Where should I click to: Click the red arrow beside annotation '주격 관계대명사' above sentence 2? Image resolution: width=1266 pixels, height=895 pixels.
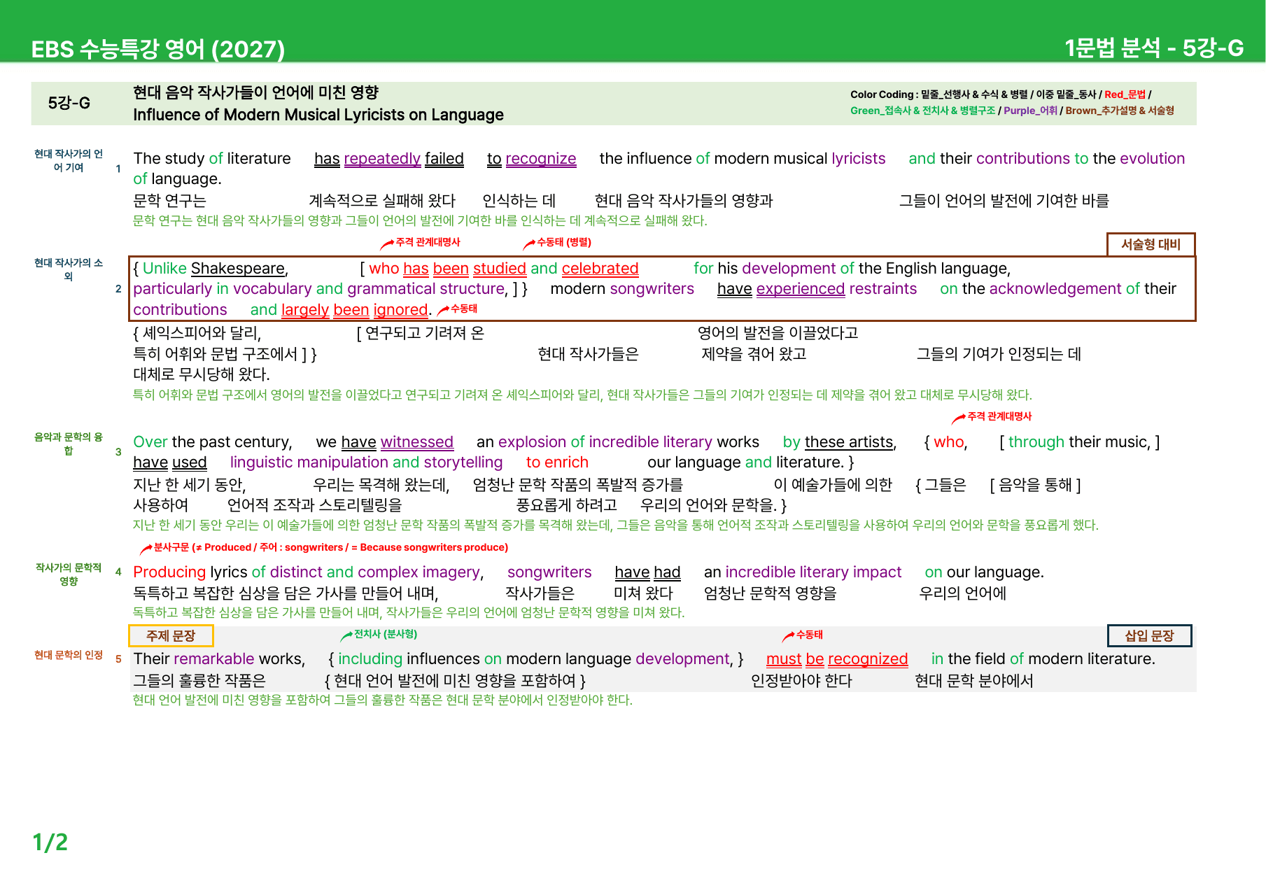387,244
